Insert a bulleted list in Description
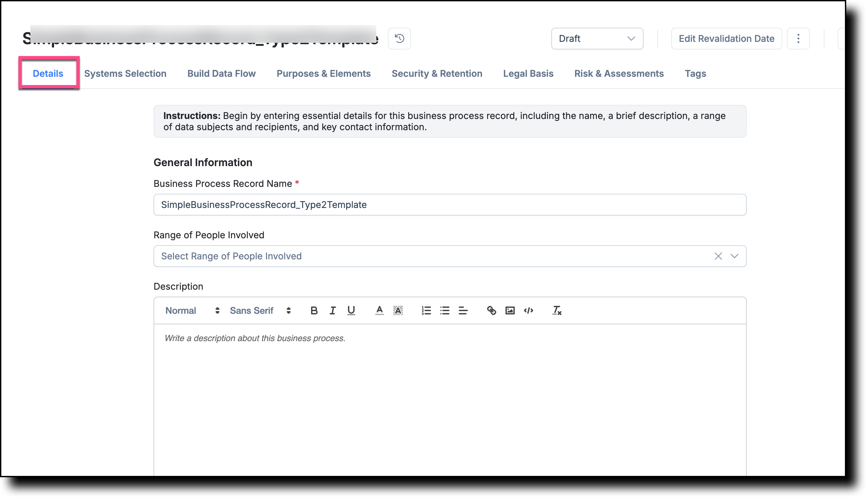866x497 pixels. tap(445, 310)
